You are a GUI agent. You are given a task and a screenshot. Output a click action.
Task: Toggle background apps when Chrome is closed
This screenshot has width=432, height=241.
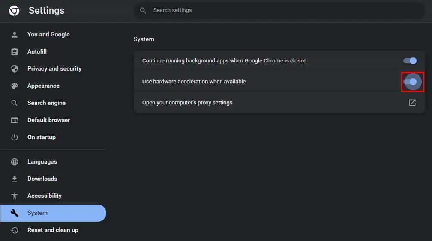[x=410, y=61]
